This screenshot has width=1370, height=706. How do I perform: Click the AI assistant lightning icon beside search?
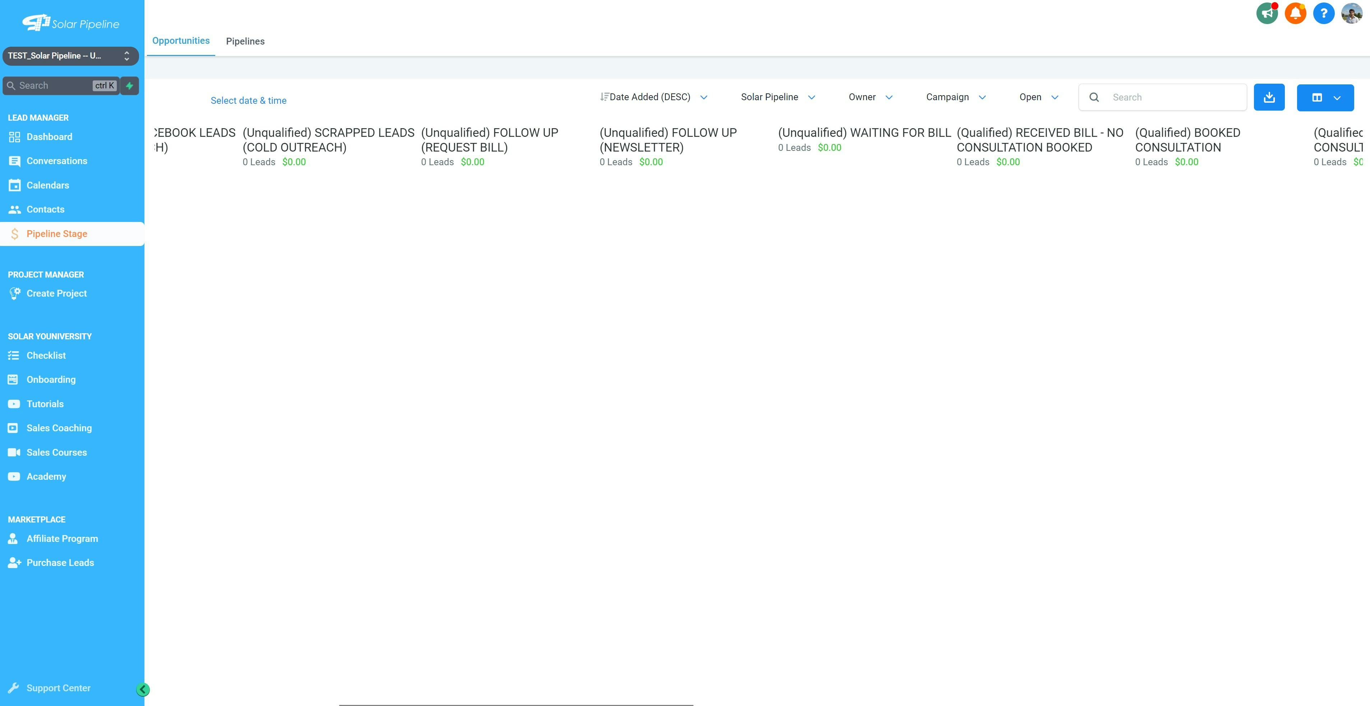pyautogui.click(x=130, y=85)
